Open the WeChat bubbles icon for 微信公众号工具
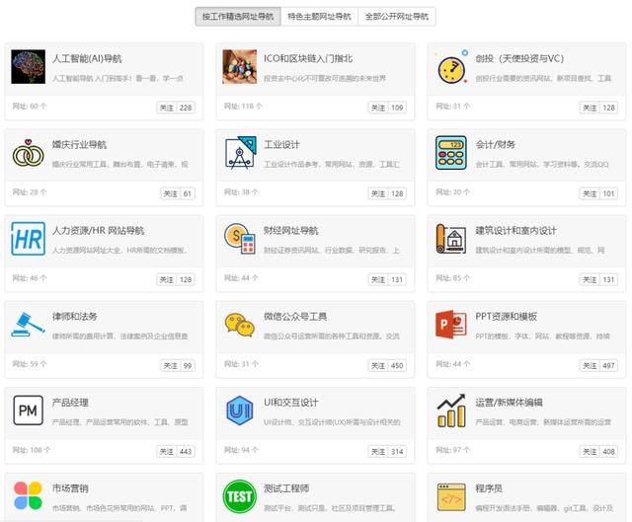Screen dimensions: 632x522 (239, 325)
